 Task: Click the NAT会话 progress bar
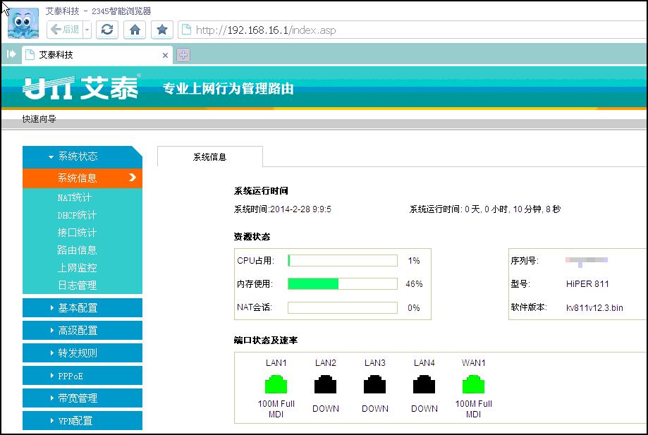point(343,308)
